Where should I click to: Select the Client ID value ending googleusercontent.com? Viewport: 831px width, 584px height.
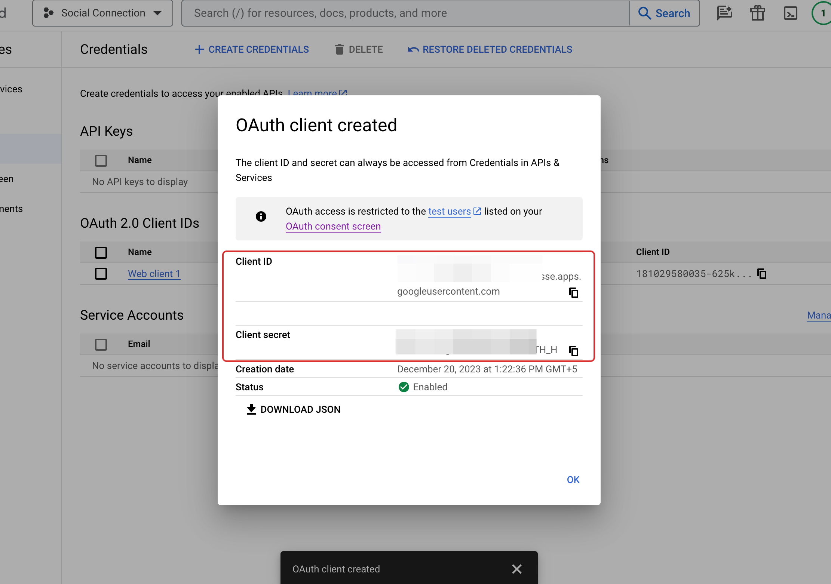(448, 291)
